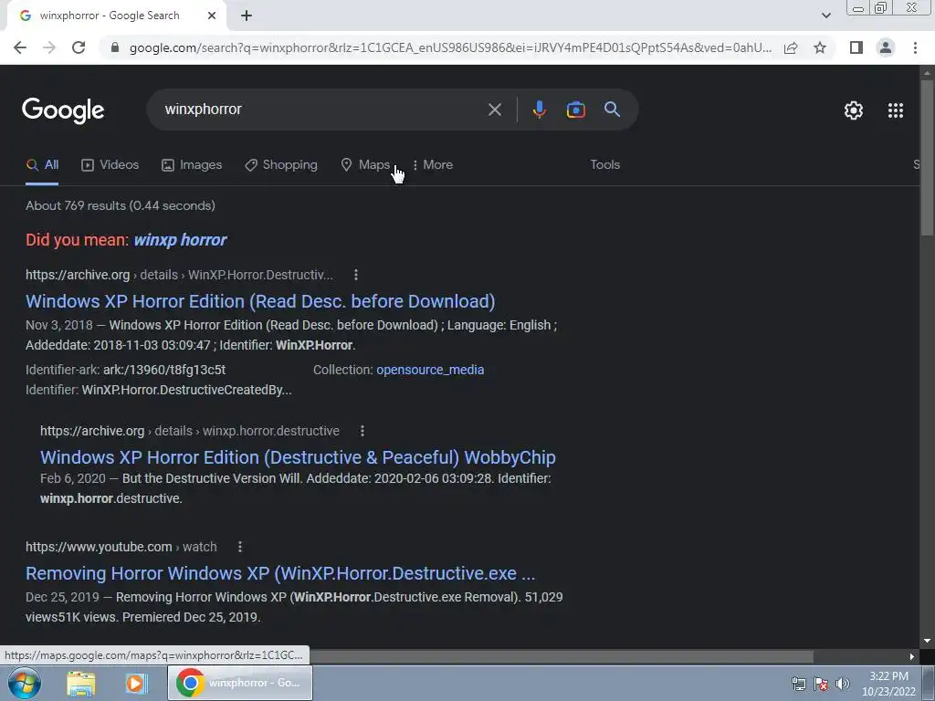Click the padlock site info icon

[x=115, y=47]
